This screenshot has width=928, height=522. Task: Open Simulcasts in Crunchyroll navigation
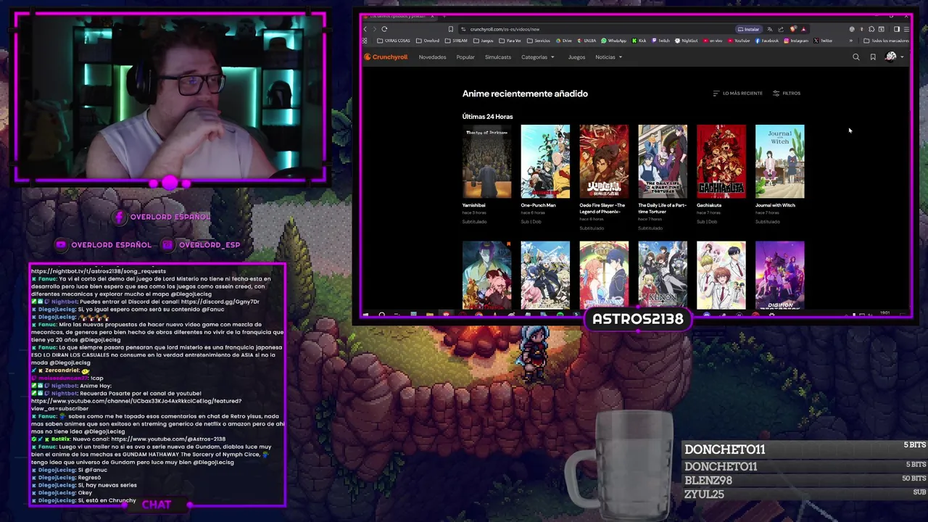coord(498,57)
